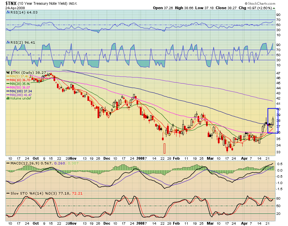The image size is (288, 226).
Task: Click the Slow STO %K(14) label
Action: tap(25, 193)
